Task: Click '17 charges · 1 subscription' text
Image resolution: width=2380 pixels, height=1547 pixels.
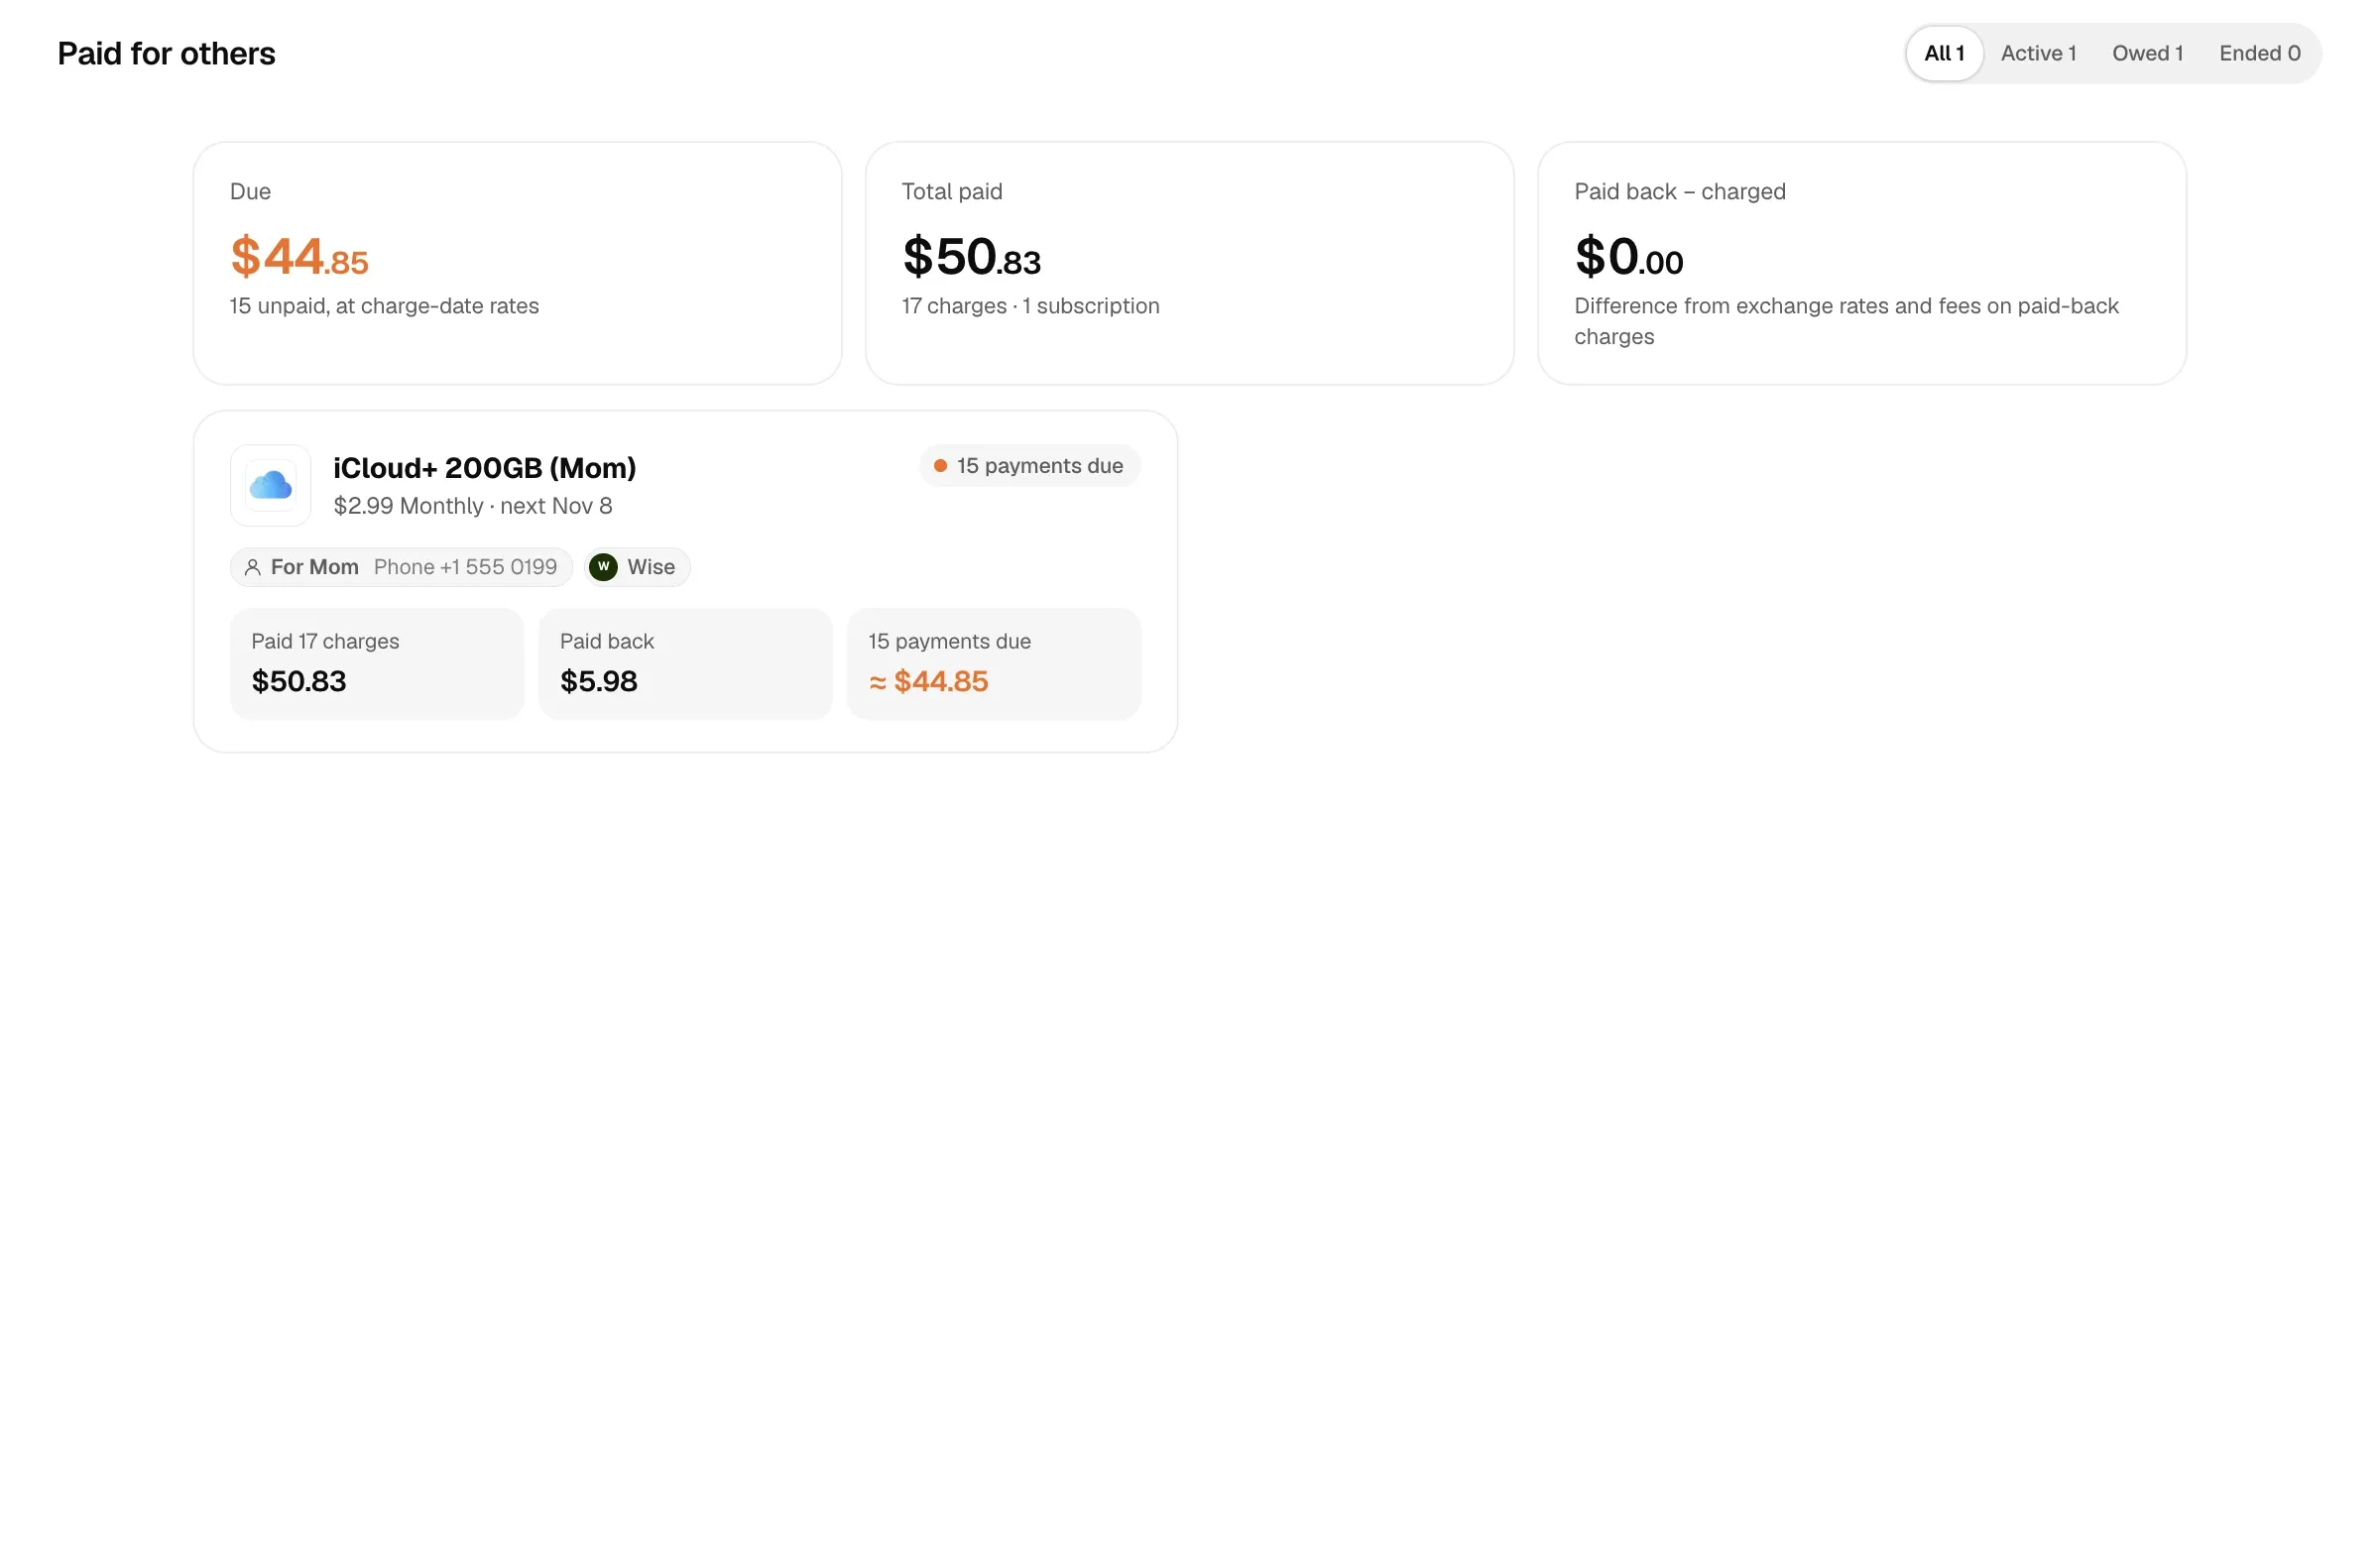Action: (x=1030, y=305)
